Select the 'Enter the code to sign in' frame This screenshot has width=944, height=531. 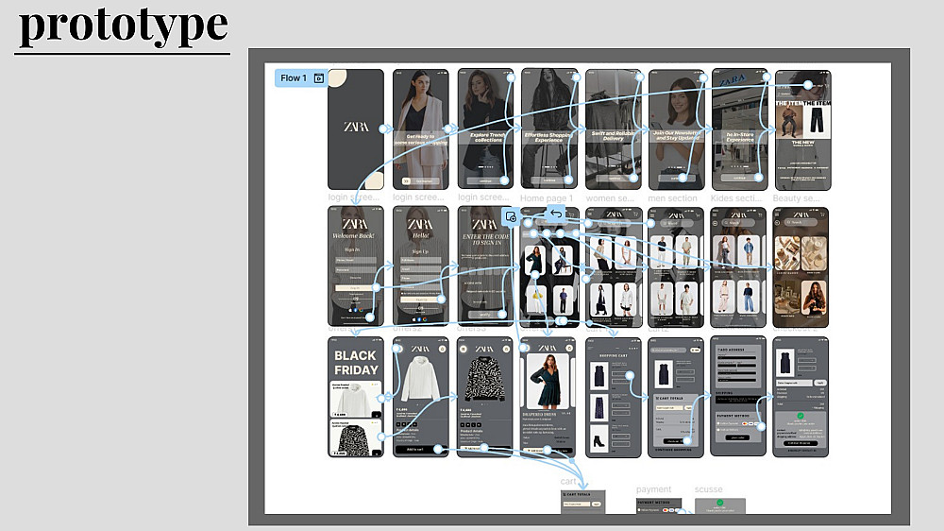pos(485,265)
